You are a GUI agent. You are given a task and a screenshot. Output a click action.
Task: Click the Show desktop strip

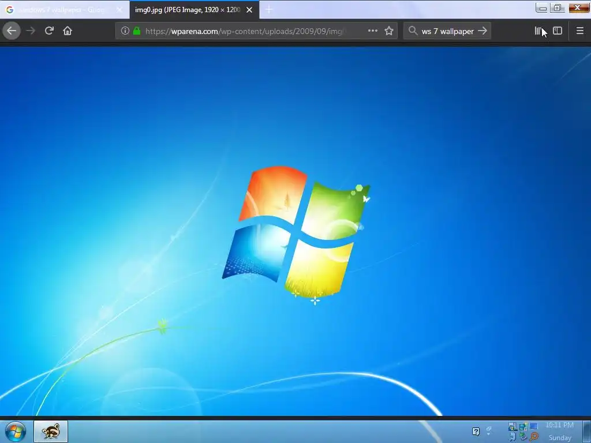[587, 431]
